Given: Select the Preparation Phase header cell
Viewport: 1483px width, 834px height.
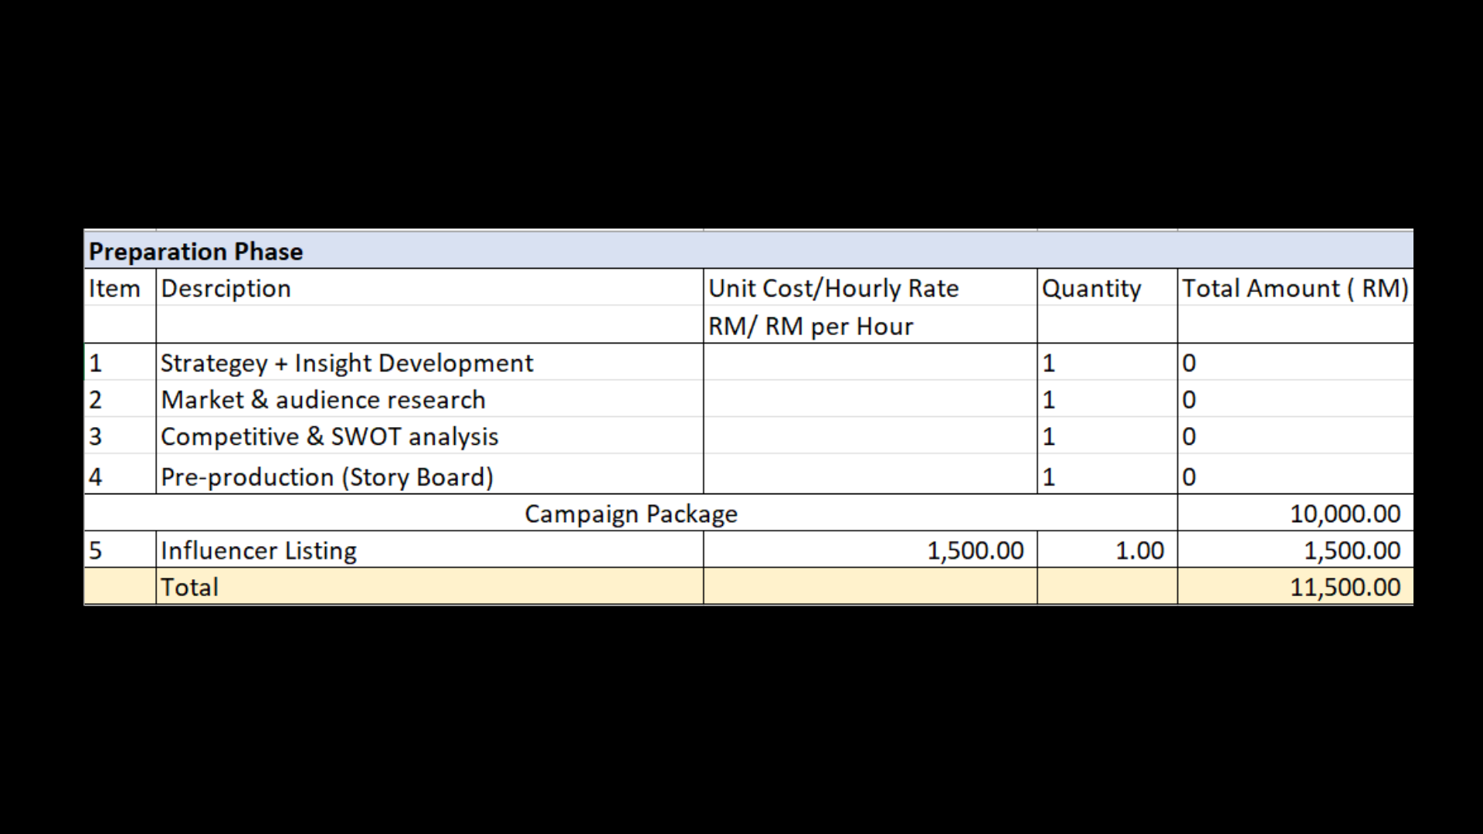Looking at the screenshot, I should (x=748, y=250).
